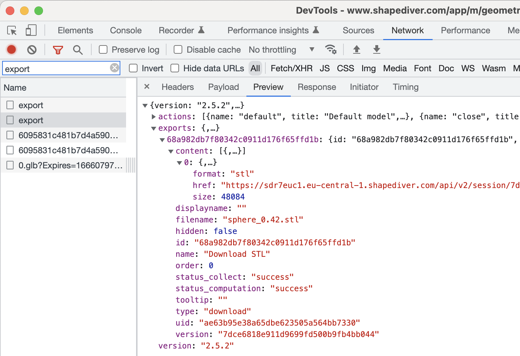Tick the Invert filter checkbox

(133, 68)
